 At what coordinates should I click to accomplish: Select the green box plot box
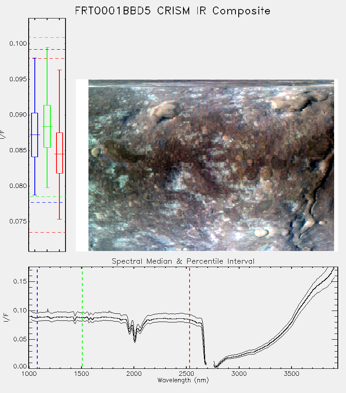47,126
